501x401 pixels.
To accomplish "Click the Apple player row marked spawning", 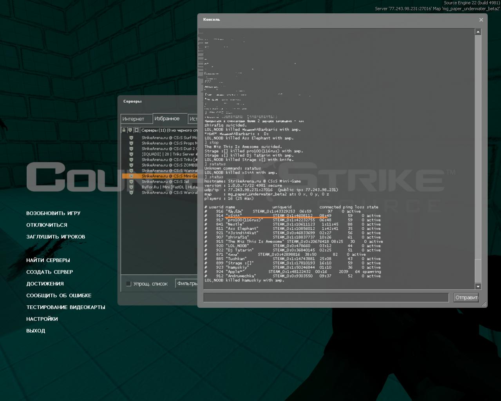I will pos(293,272).
